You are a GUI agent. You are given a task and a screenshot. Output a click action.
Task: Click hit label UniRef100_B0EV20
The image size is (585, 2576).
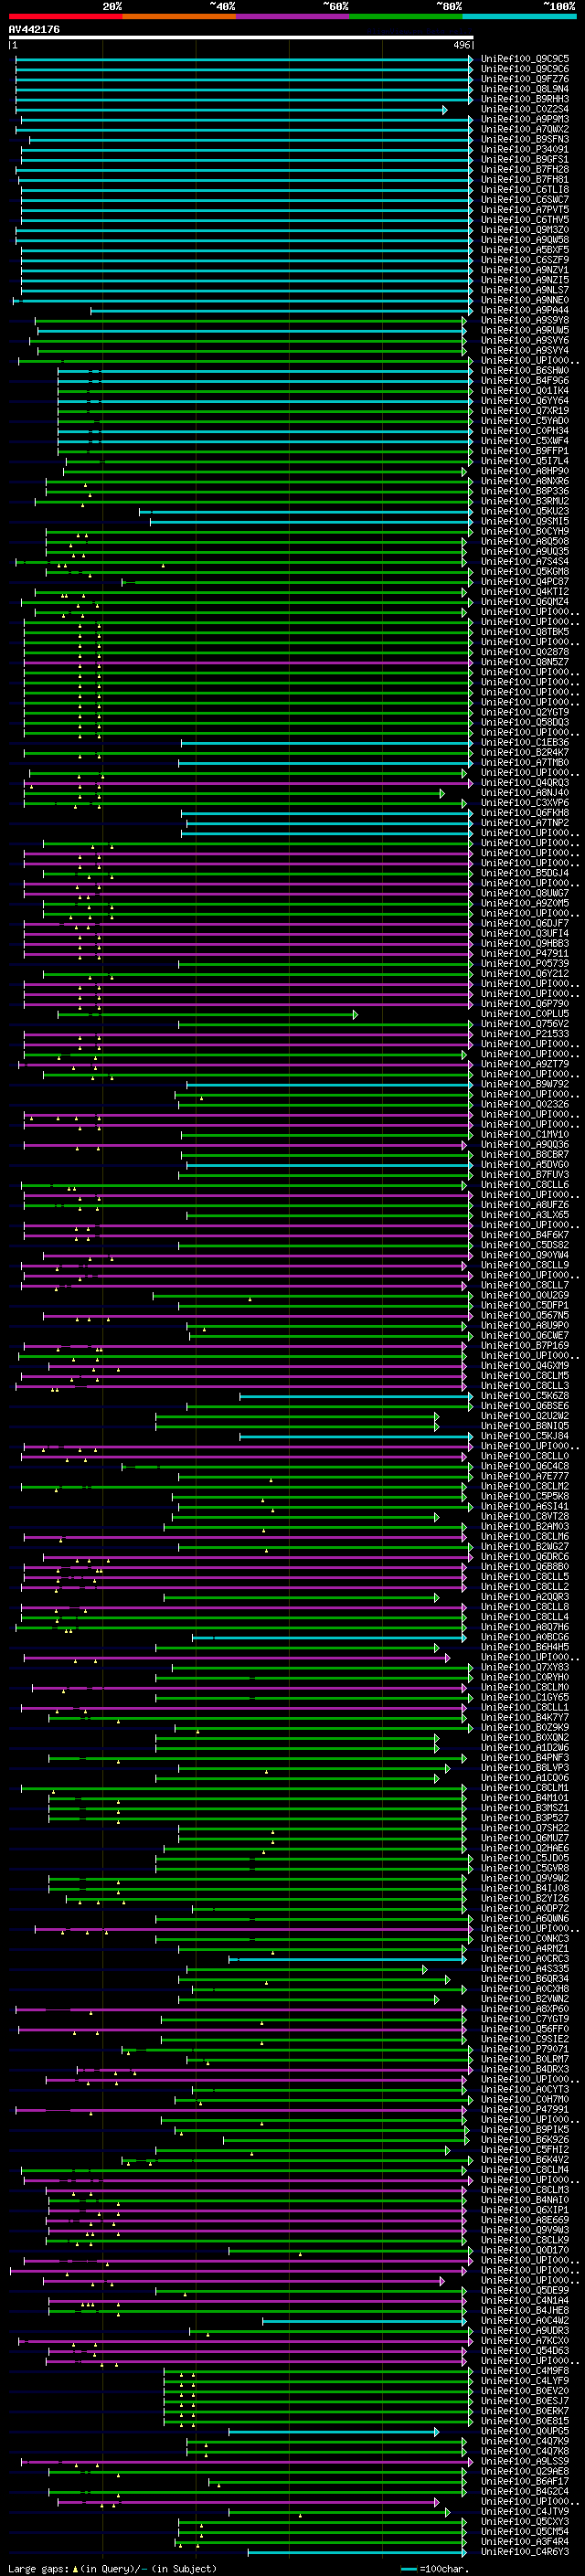coord(525,2390)
